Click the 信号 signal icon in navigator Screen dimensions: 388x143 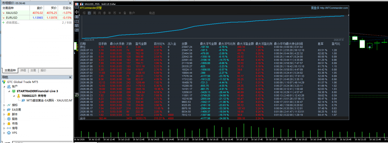point(9,128)
